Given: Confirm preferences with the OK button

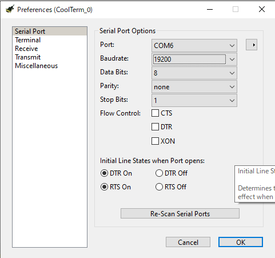Looking at the screenshot, I should [241, 242].
